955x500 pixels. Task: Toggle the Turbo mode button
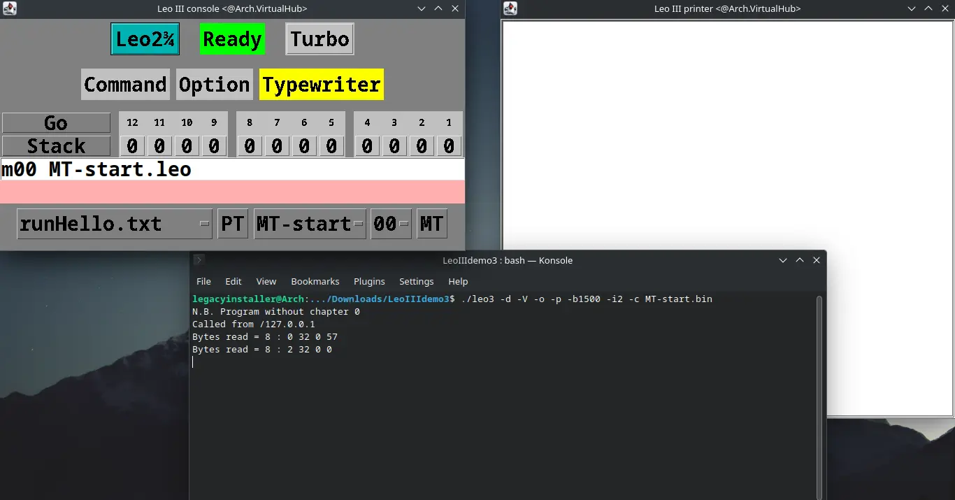(x=319, y=39)
